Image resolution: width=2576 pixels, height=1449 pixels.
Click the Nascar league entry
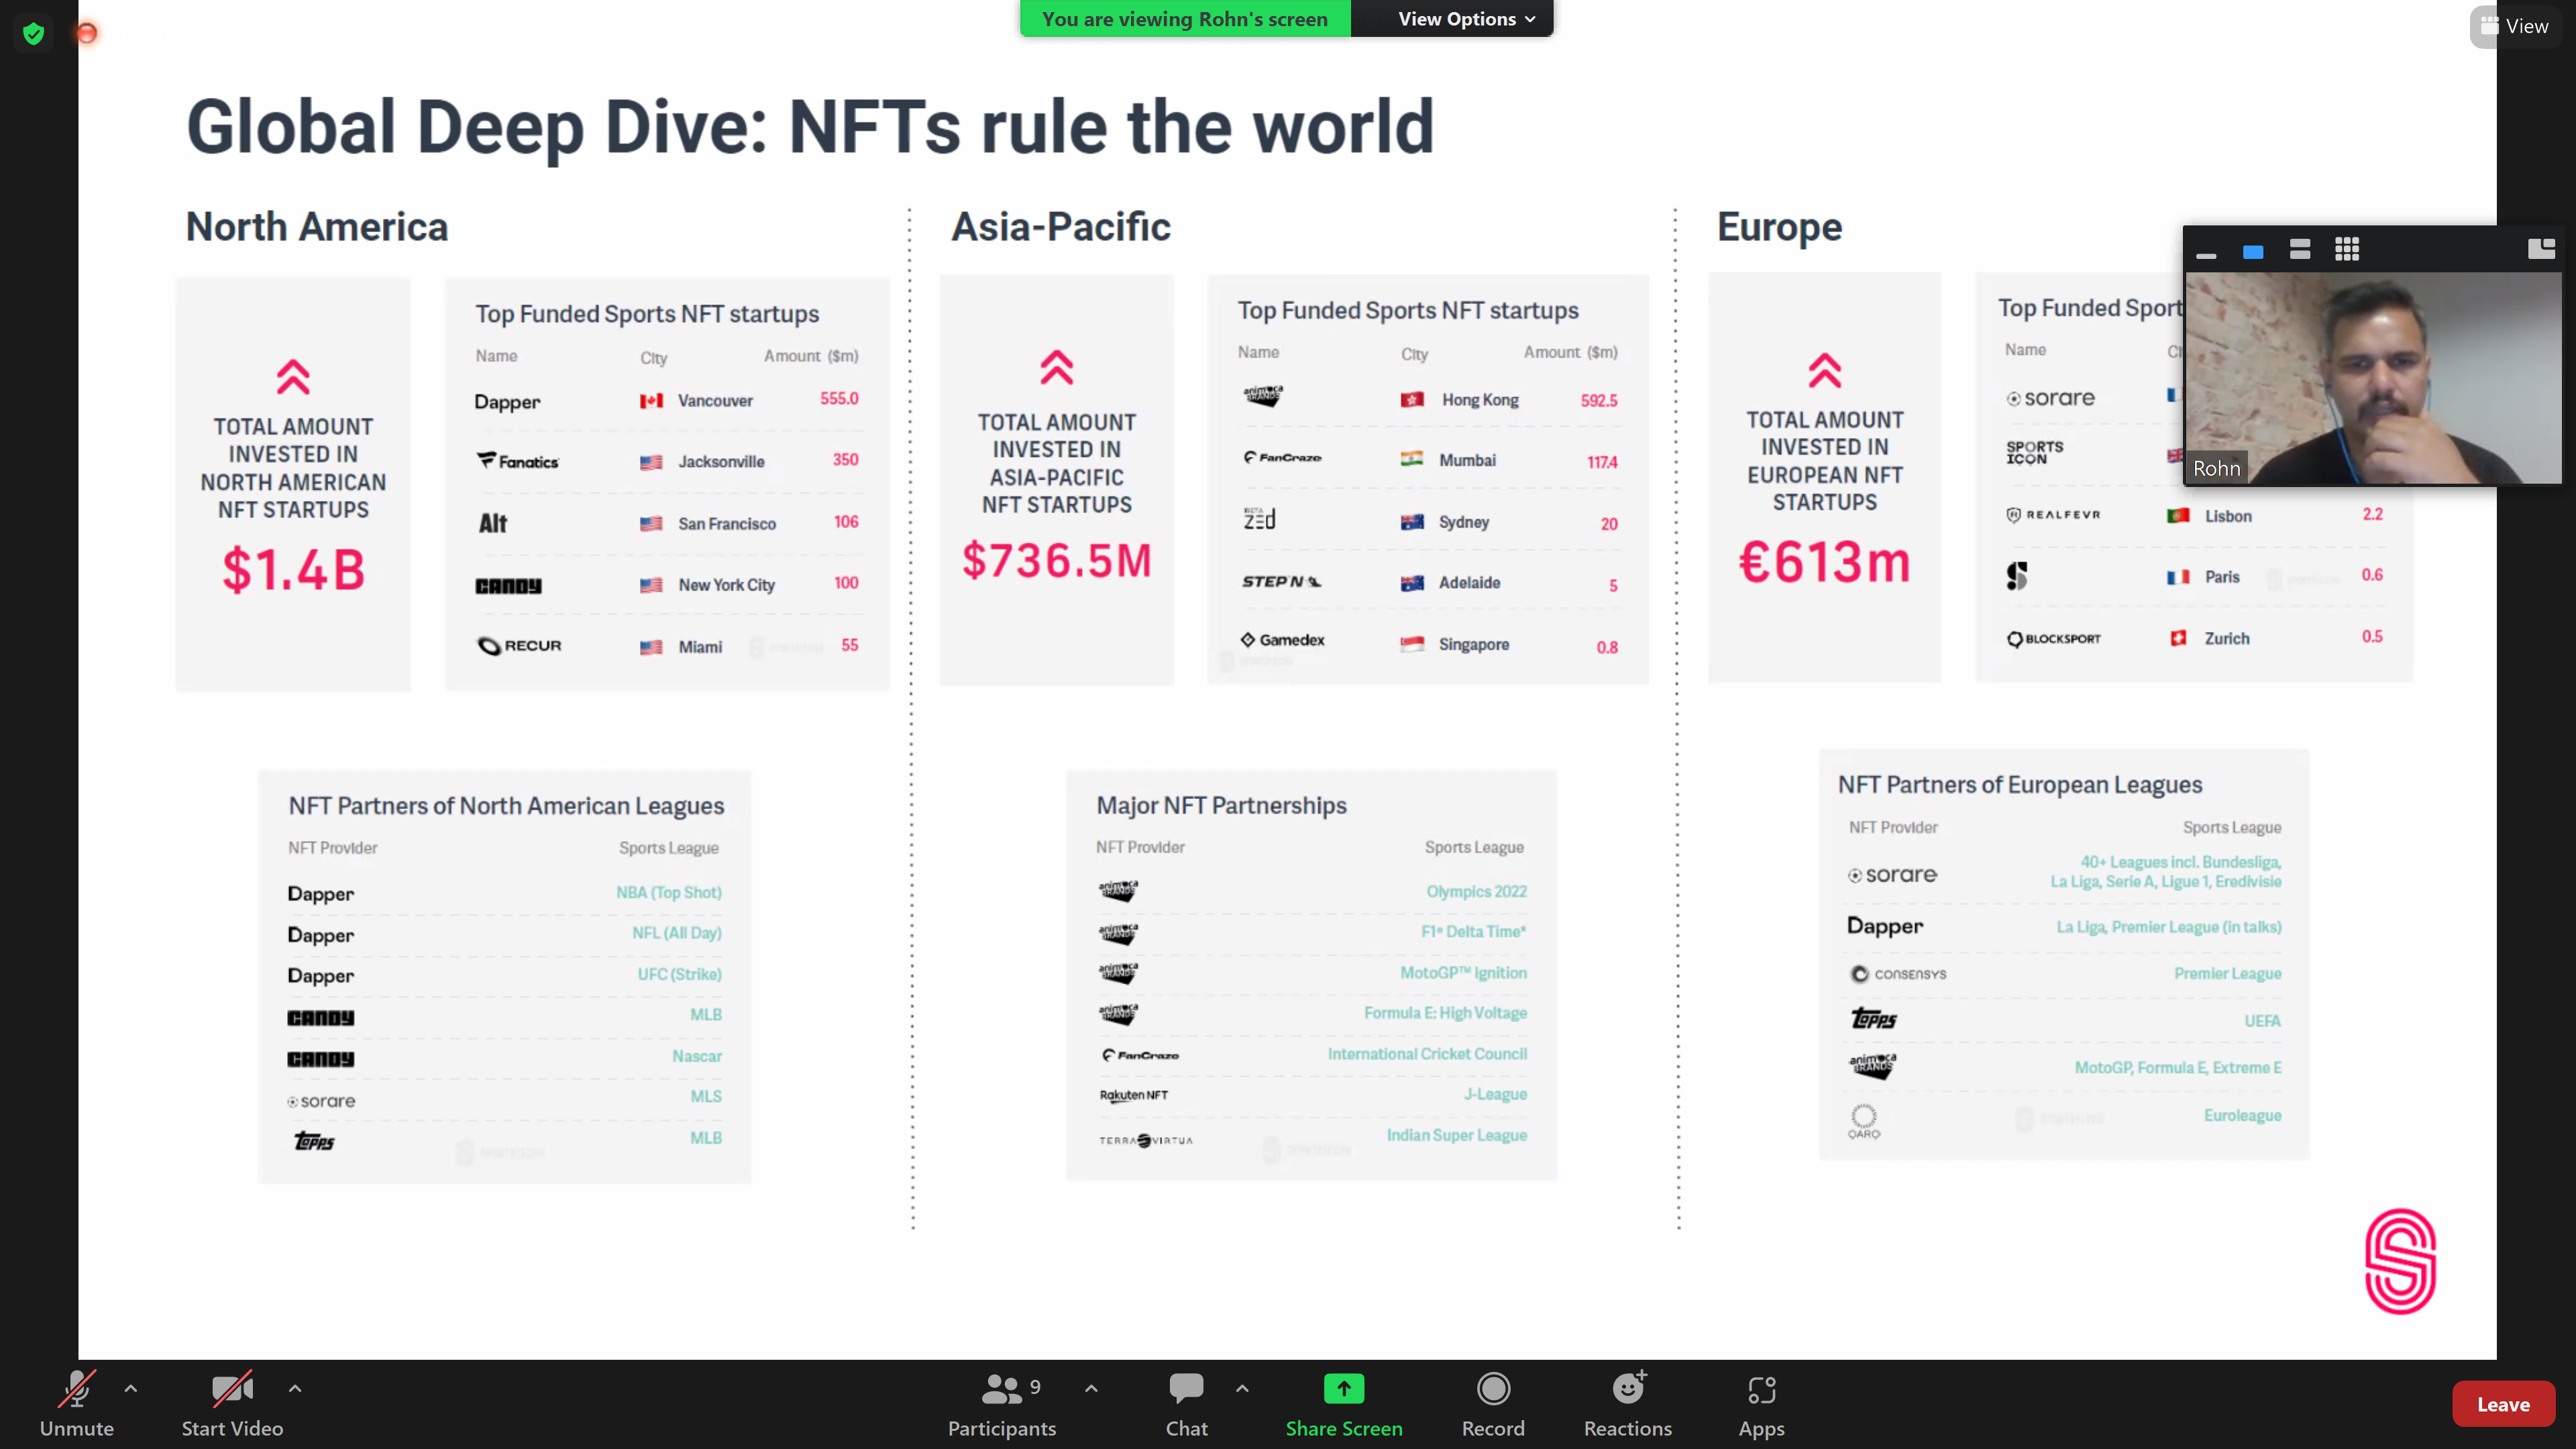(696, 1056)
